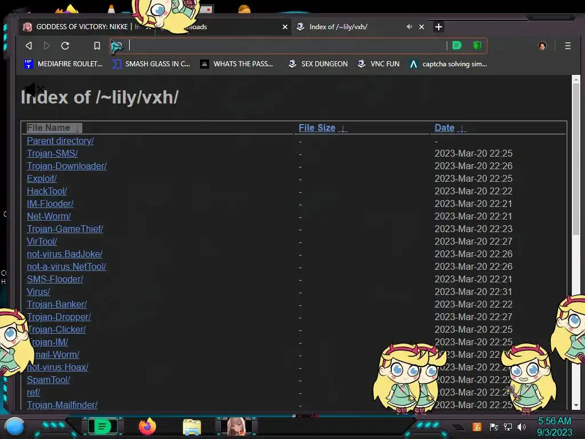The image size is (585, 439).
Task: Open the browser hamburger menu
Action: [568, 46]
